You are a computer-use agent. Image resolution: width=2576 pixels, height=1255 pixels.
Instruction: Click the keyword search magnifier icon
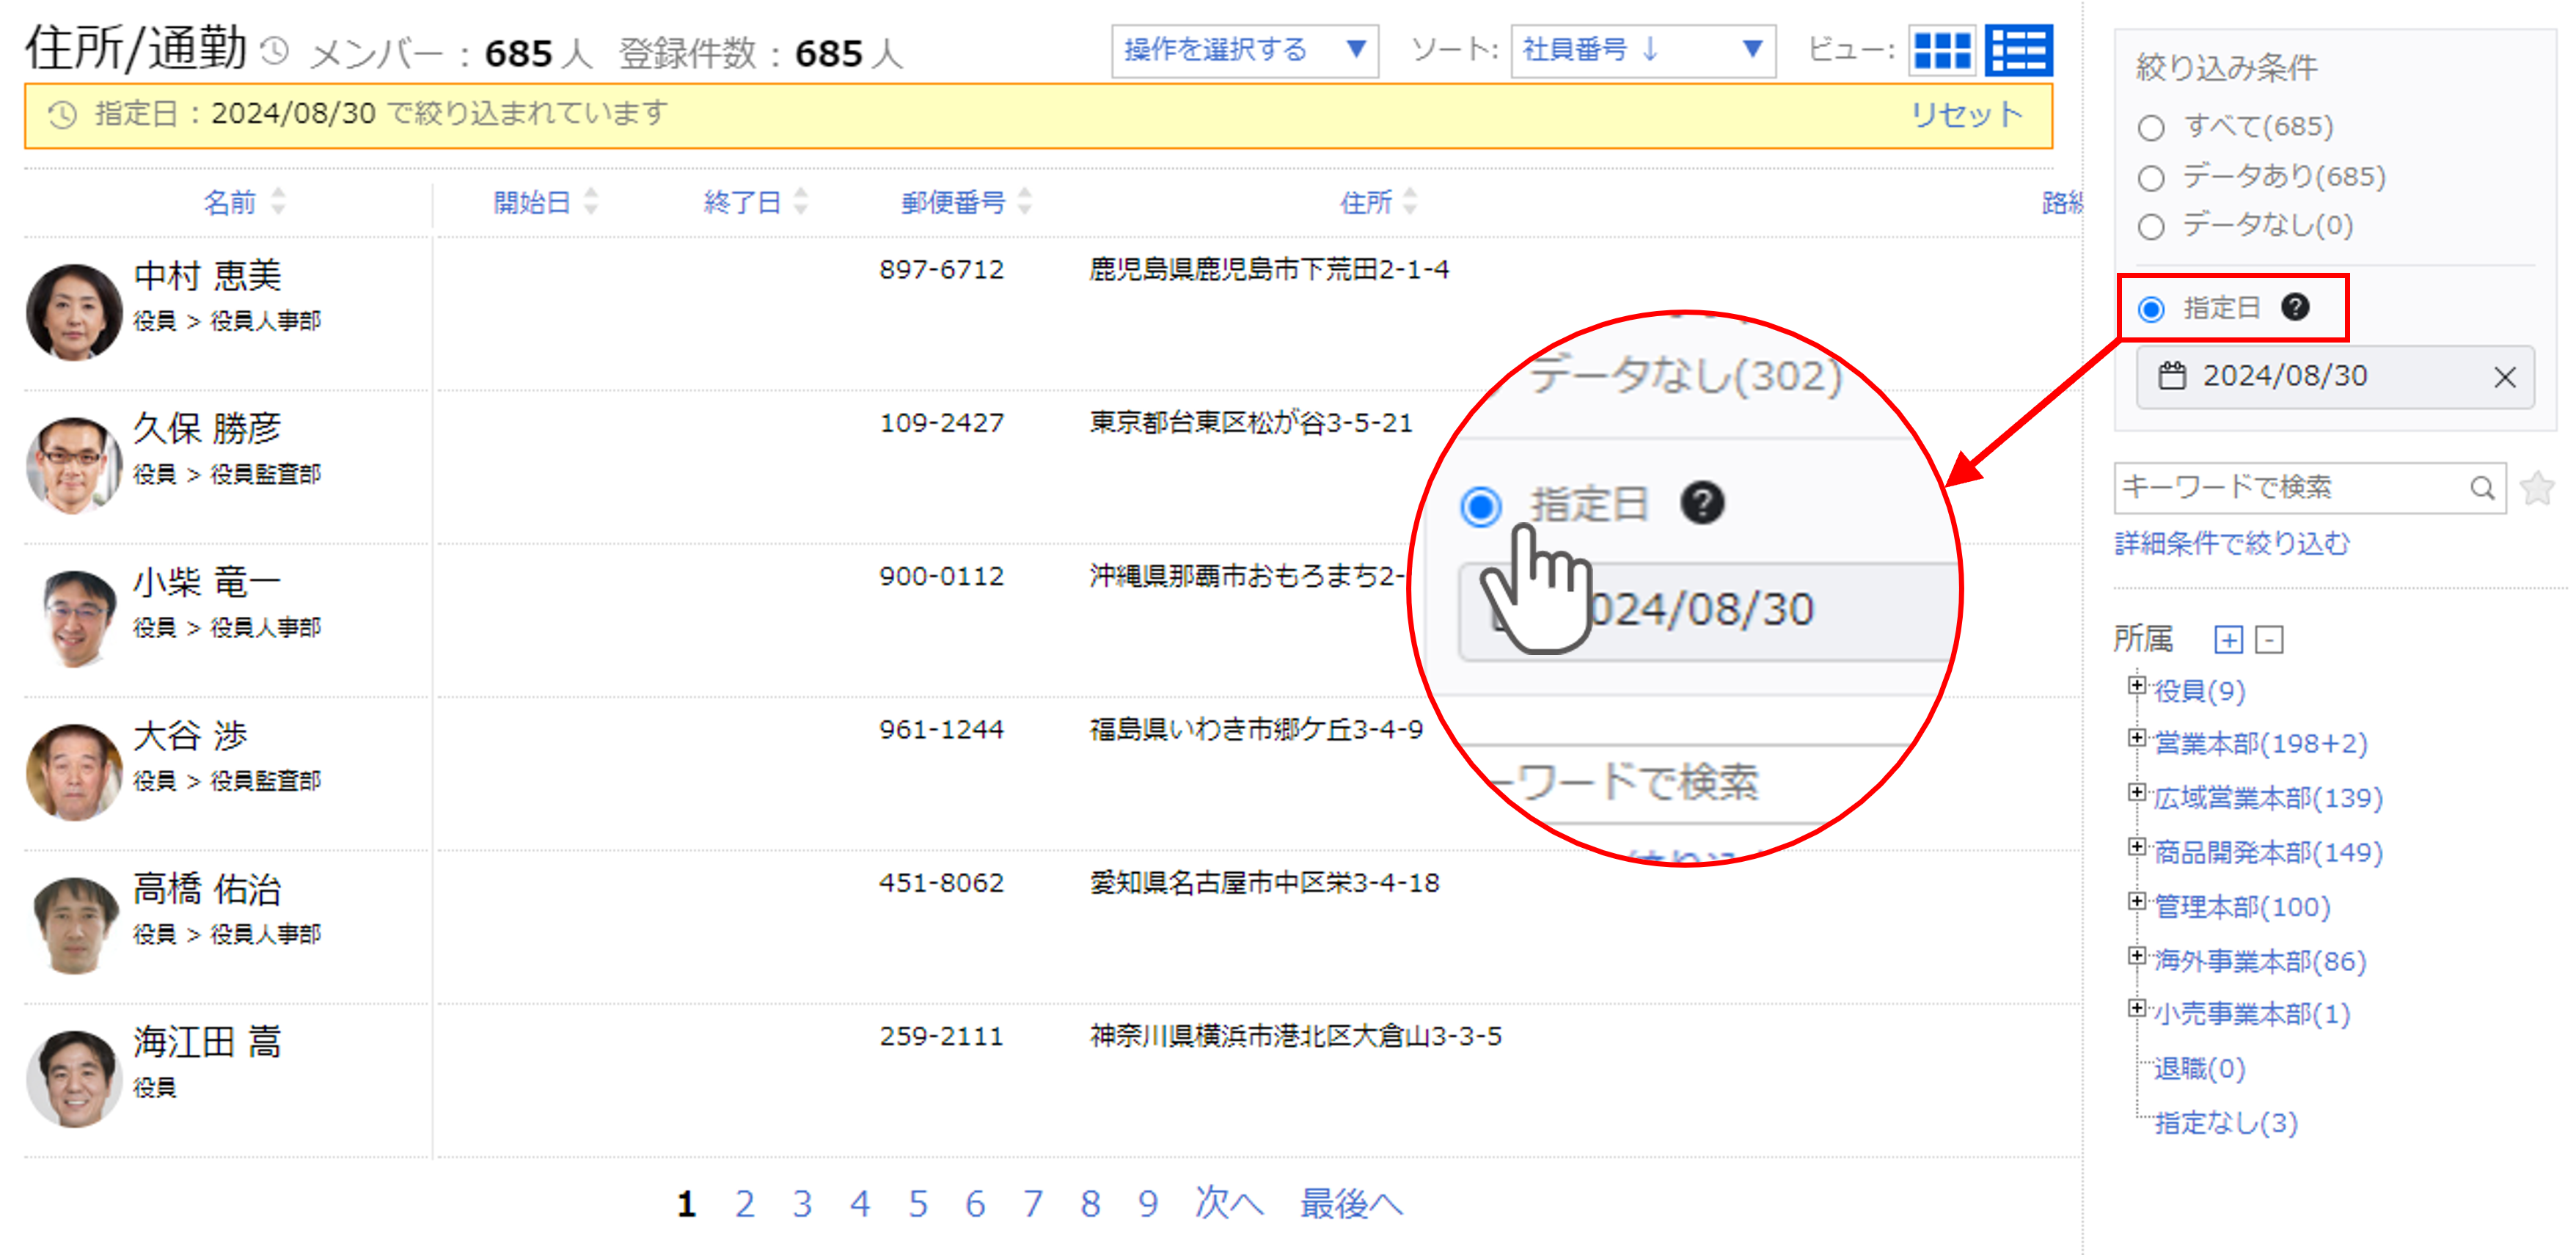2482,488
